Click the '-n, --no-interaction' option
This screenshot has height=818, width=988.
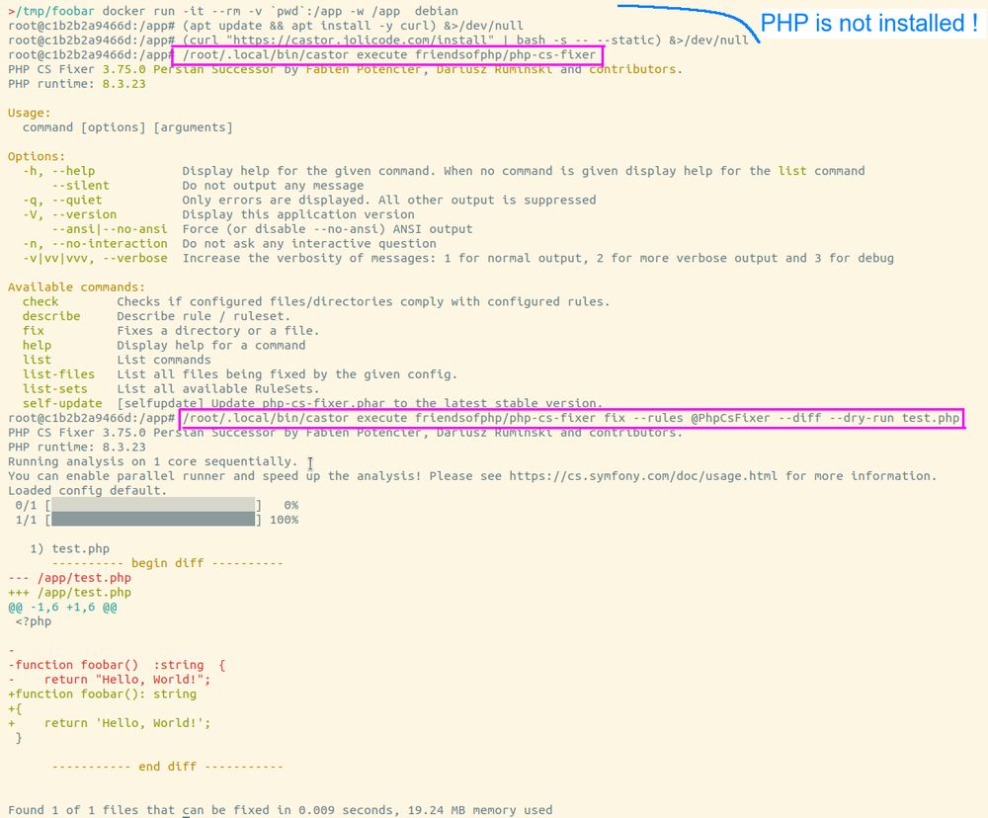pyautogui.click(x=95, y=243)
